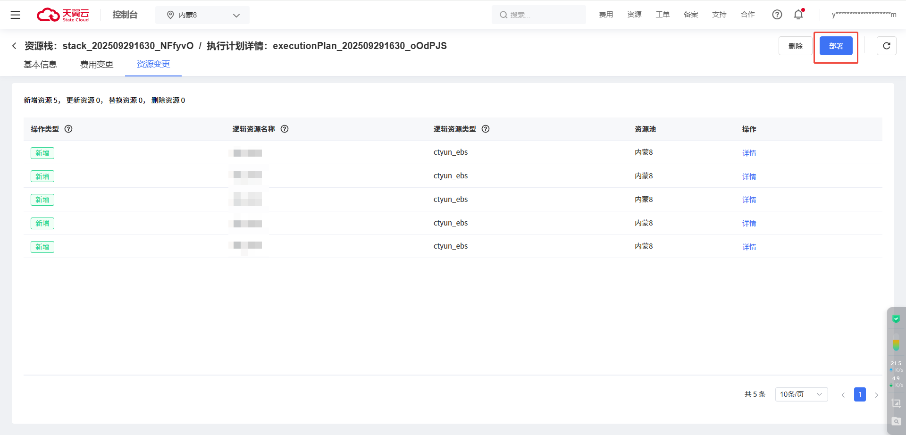This screenshot has width=906, height=435.
Task: Open the notification bell
Action: [798, 15]
